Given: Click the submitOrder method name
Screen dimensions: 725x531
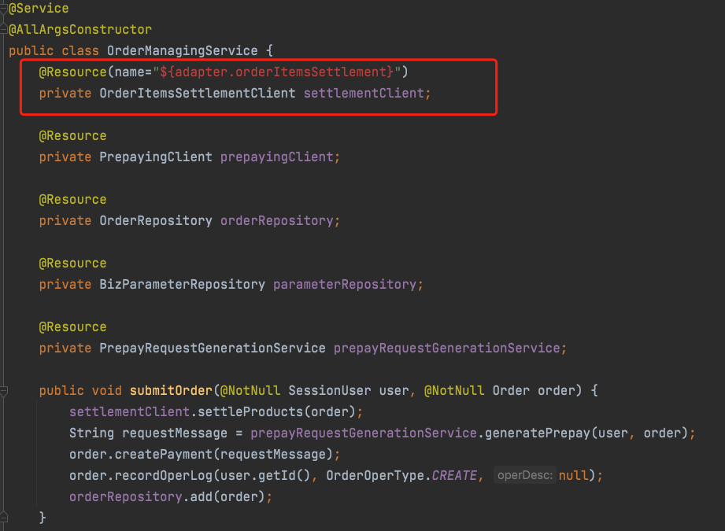Looking at the screenshot, I should [171, 391].
